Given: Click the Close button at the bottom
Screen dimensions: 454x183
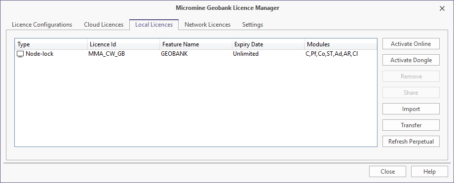Looking at the screenshot, I should pyautogui.click(x=387, y=172).
